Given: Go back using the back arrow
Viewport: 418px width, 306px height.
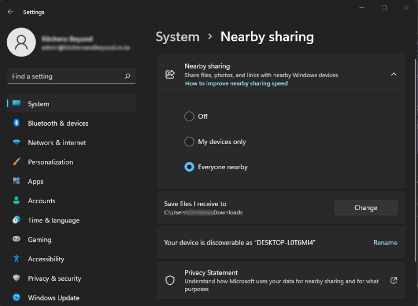Looking at the screenshot, I should tap(11, 12).
